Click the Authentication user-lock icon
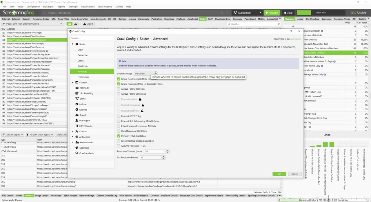This screenshot has width=371, height=202. [x=77, y=142]
